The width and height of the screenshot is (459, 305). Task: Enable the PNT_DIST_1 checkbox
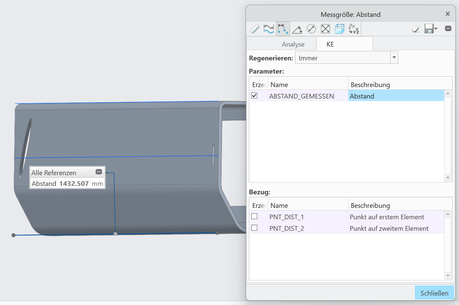254,216
